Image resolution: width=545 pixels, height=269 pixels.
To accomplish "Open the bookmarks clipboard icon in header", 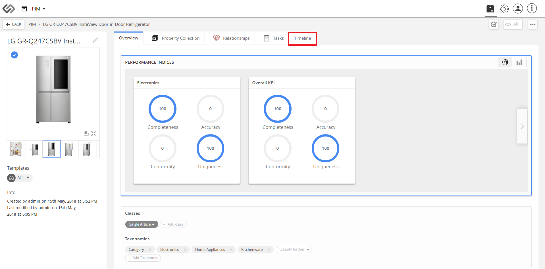I will [490, 9].
